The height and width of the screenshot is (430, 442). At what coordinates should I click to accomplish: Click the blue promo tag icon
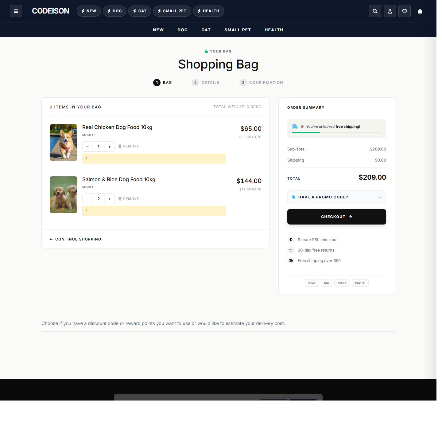point(294,197)
